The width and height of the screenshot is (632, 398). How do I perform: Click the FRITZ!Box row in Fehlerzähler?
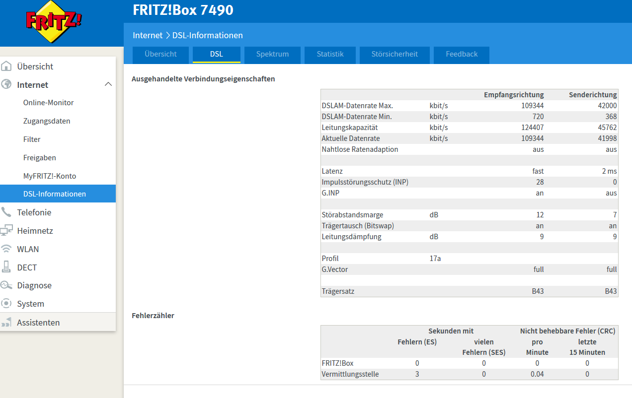(470, 363)
